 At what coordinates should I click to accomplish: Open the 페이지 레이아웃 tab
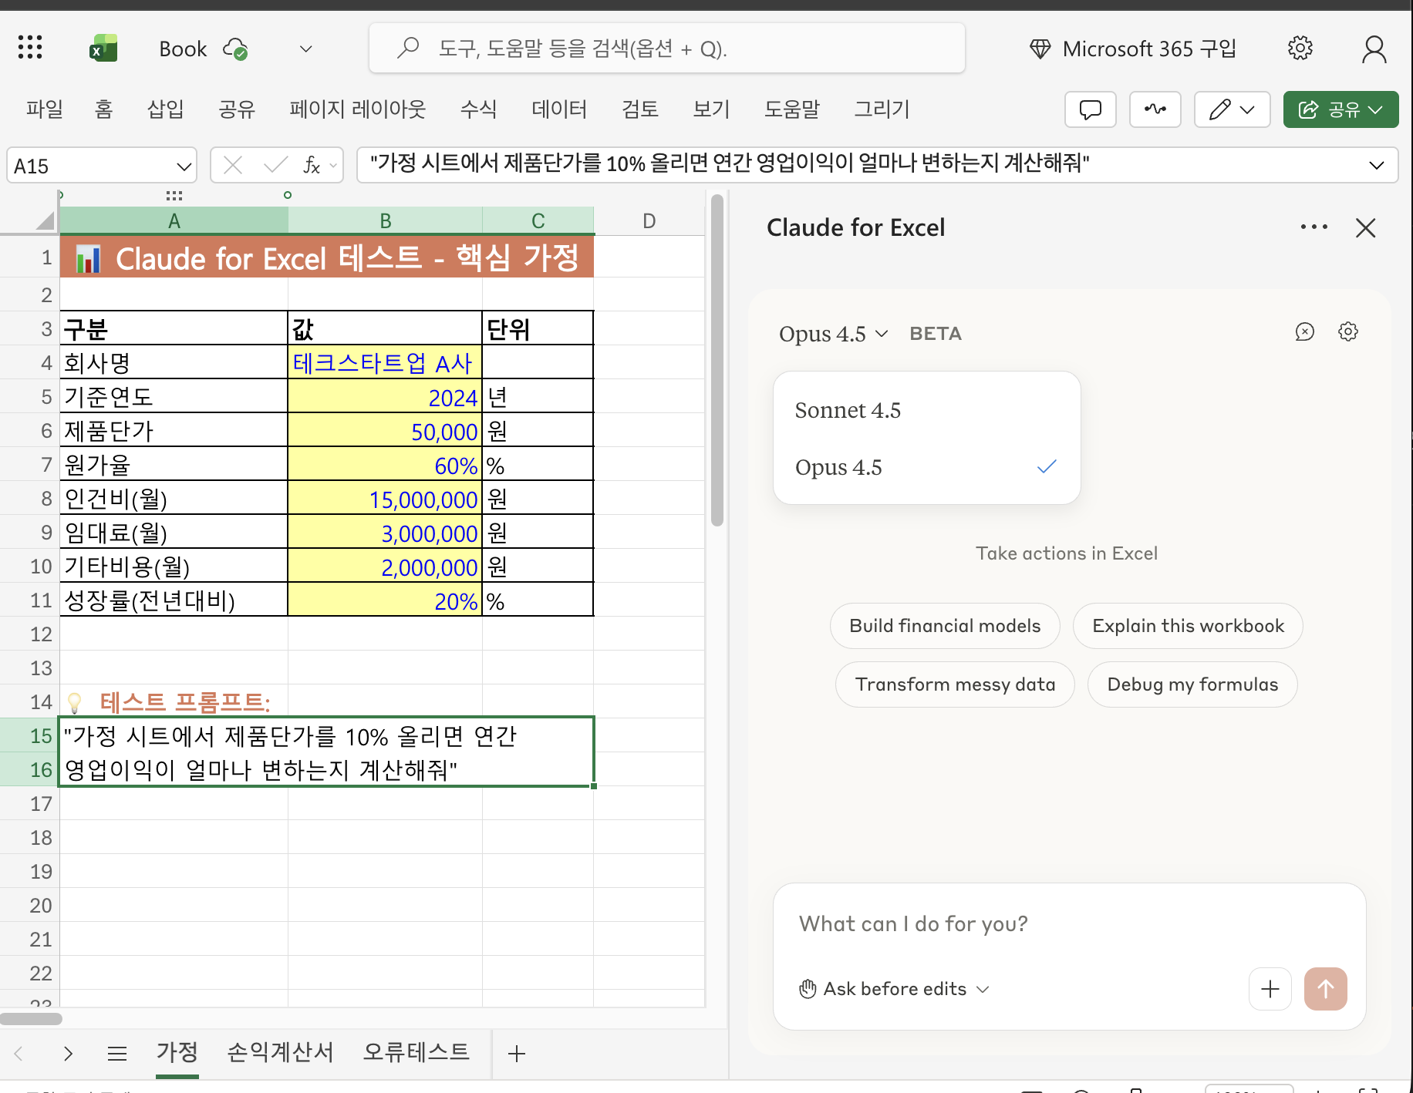(357, 109)
